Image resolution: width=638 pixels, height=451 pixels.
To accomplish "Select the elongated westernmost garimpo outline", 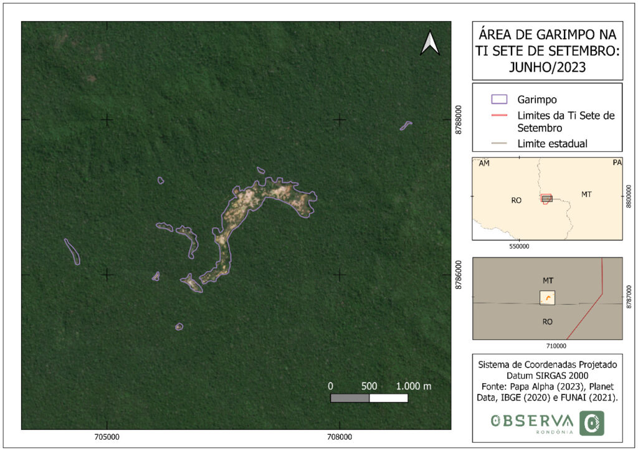I will tap(72, 251).
